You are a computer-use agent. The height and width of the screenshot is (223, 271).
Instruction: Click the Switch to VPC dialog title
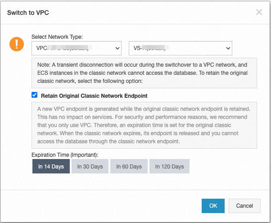point(28,13)
